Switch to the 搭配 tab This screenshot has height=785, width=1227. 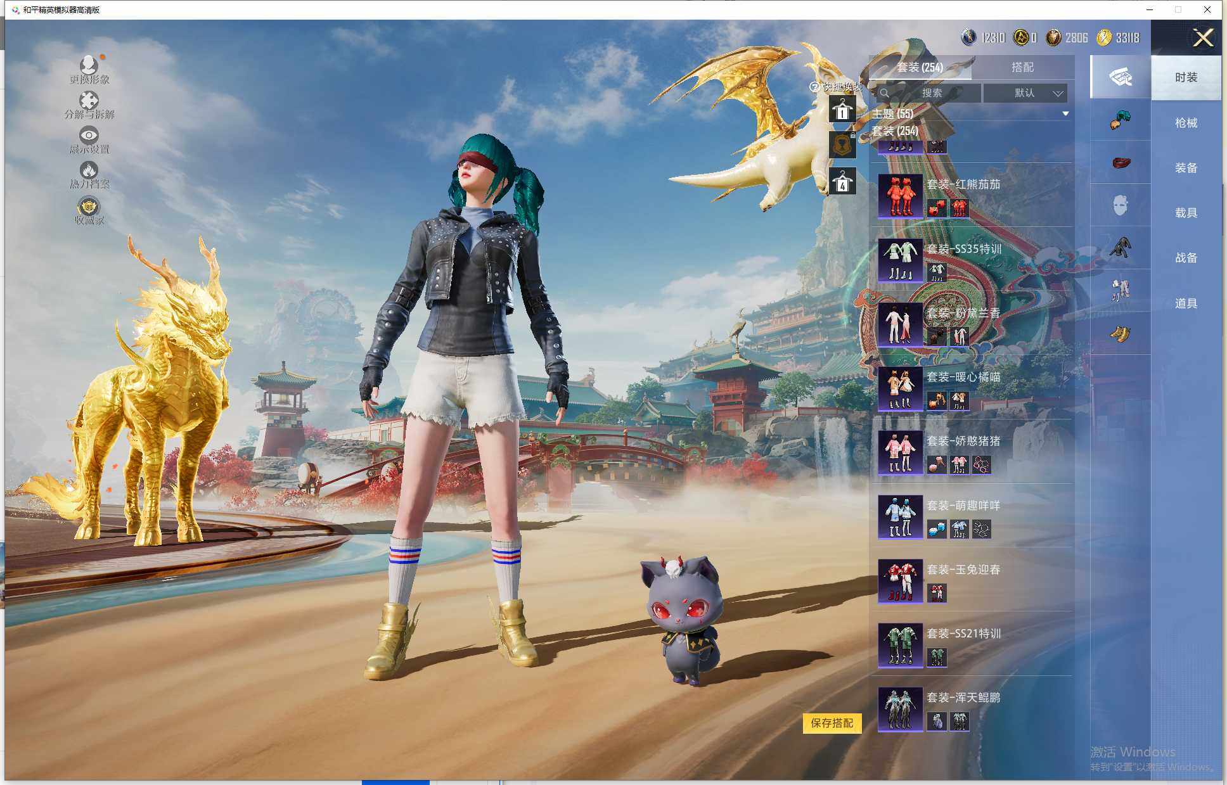pos(1022,67)
